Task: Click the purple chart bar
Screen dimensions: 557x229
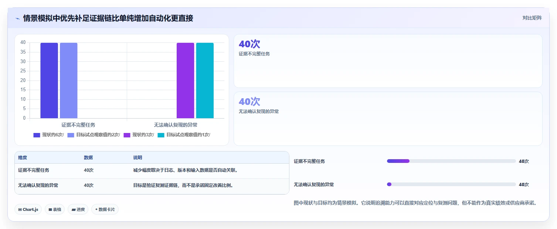Action: coord(185,81)
